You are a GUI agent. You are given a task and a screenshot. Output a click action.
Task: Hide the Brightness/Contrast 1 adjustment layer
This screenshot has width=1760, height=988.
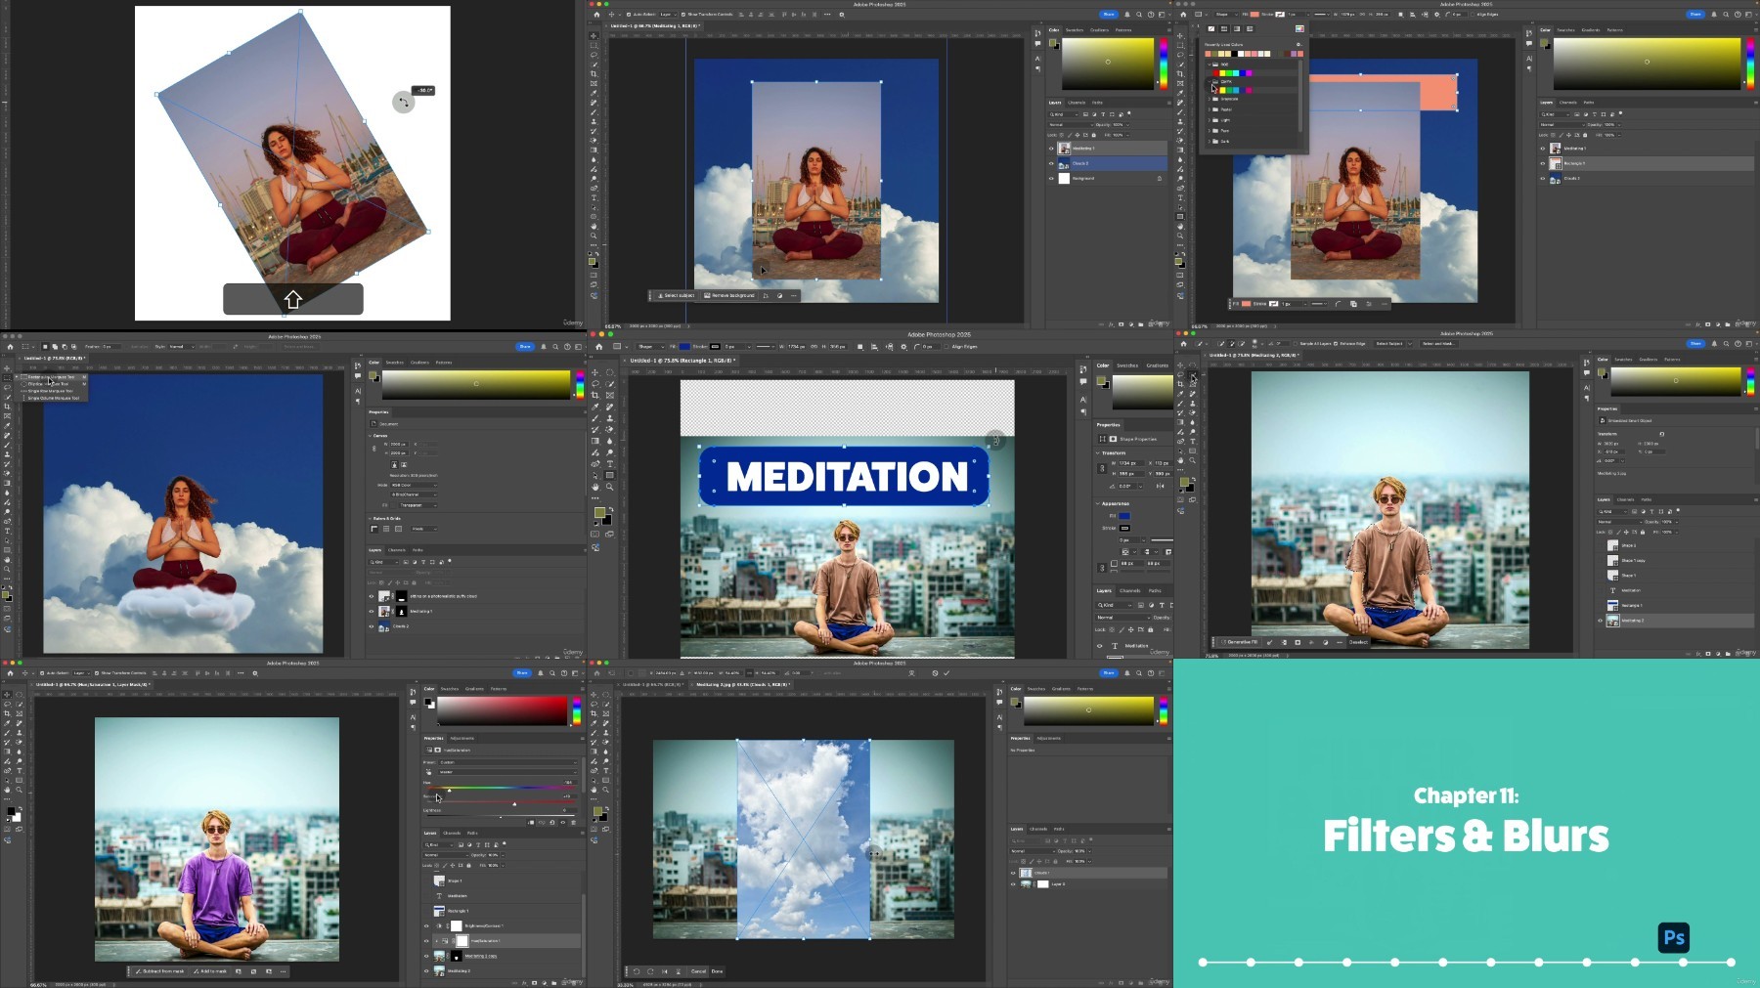(426, 925)
